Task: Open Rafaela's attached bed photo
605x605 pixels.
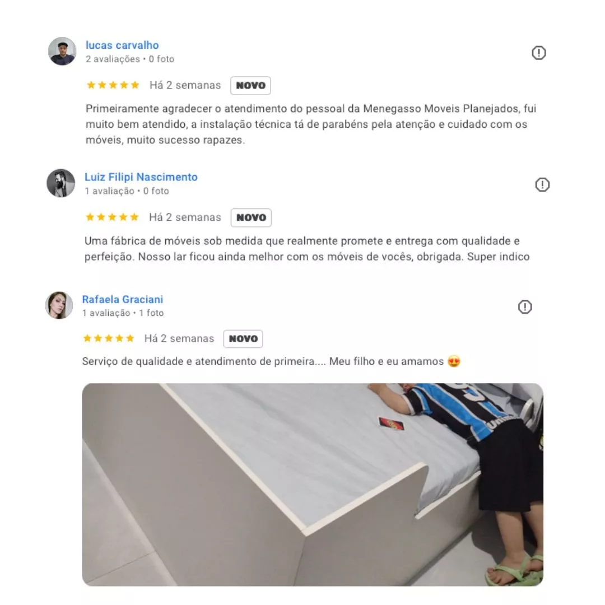Action: [313, 485]
